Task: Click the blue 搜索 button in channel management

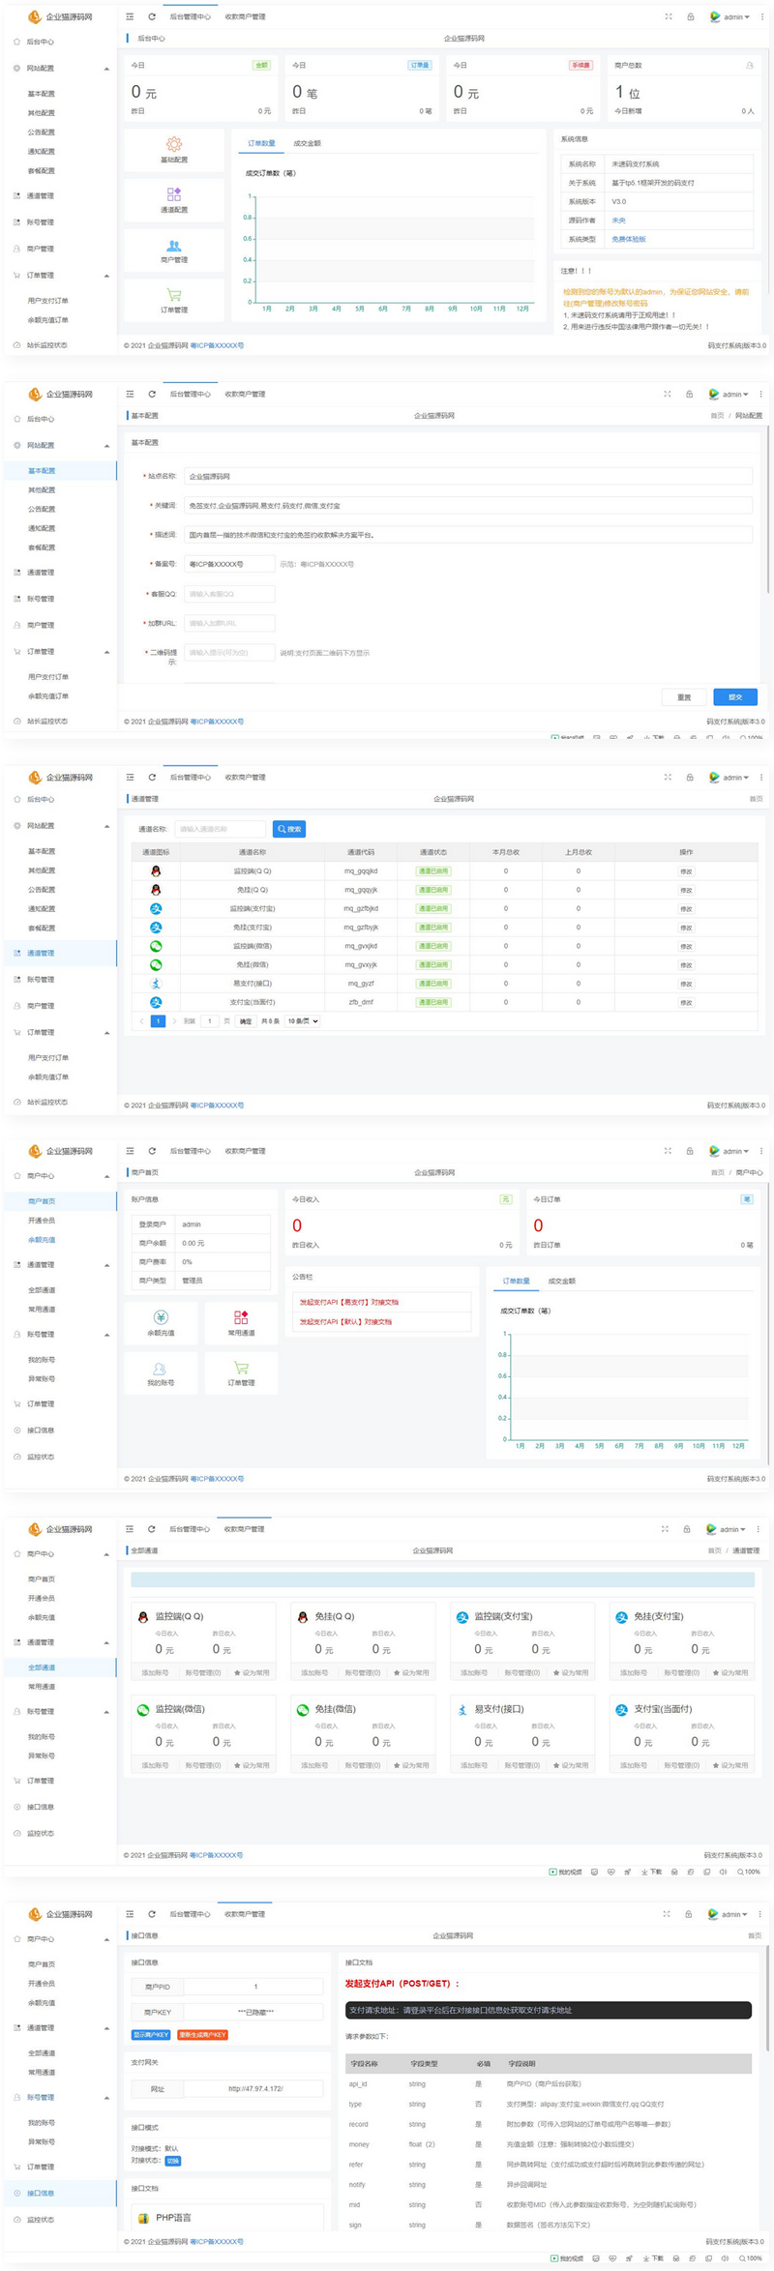Action: [x=289, y=829]
